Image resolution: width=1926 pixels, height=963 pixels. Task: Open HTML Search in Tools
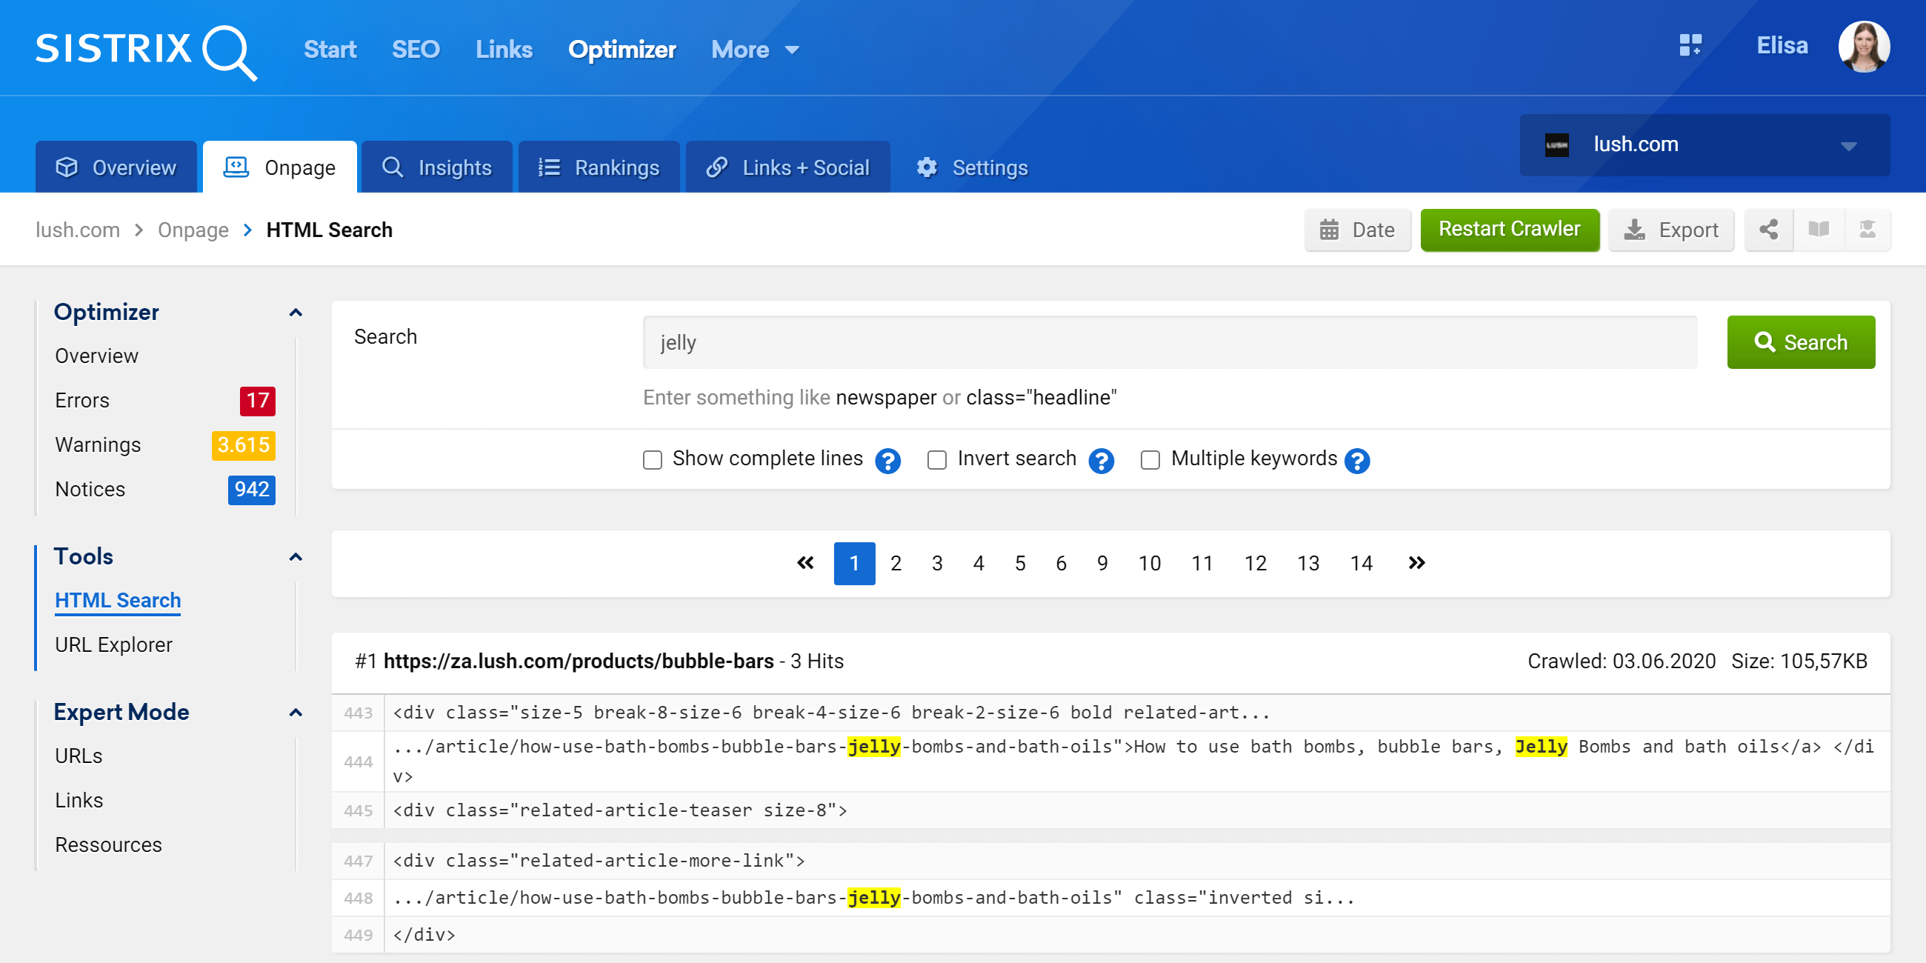[117, 600]
